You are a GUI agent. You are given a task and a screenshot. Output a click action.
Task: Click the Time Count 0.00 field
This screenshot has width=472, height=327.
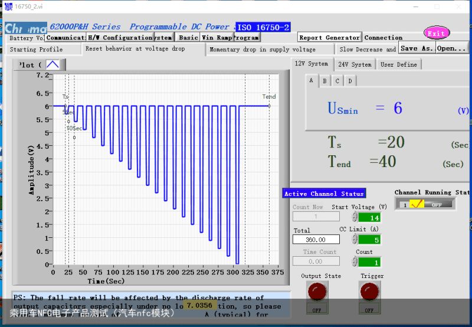click(x=316, y=261)
